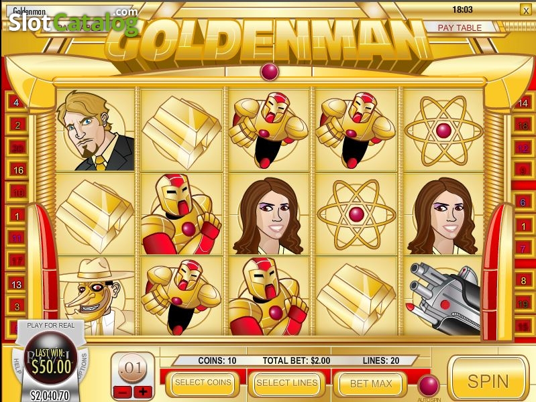Open Options on the dial
Viewport: 536px width, 402px height.
(83, 366)
